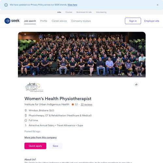Viewport: 163px width, 163px height.
Task: Click the info icon in privacy banner
Action: [x=6, y=5]
